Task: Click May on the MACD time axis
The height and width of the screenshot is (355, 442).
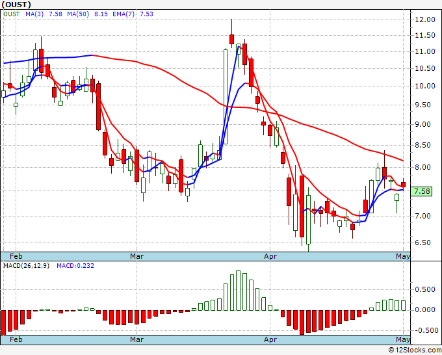Action: [x=403, y=339]
